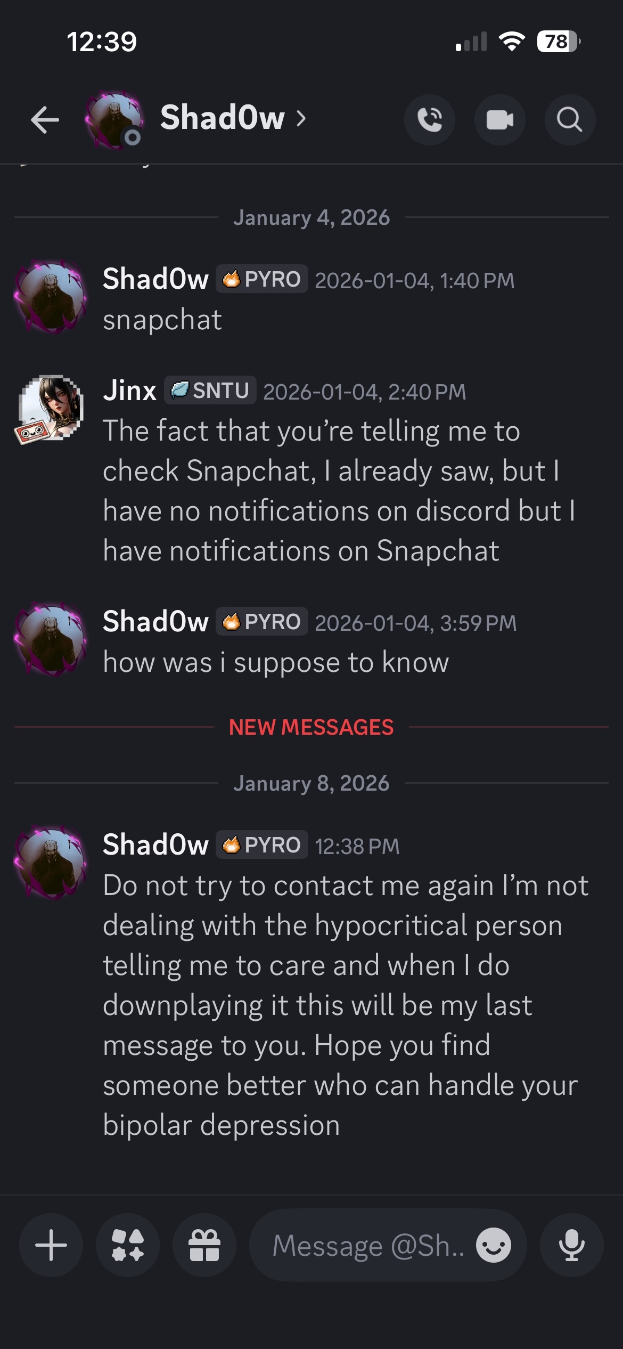623x1349 pixels.
Task: Open the gift icon
Action: coord(204,1245)
